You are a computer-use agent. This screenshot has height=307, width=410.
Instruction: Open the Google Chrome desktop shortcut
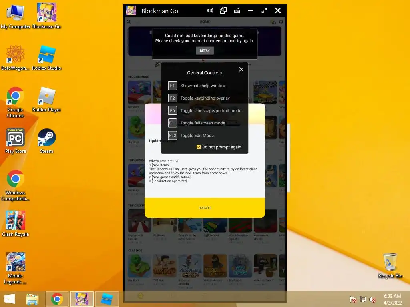pyautogui.click(x=16, y=102)
